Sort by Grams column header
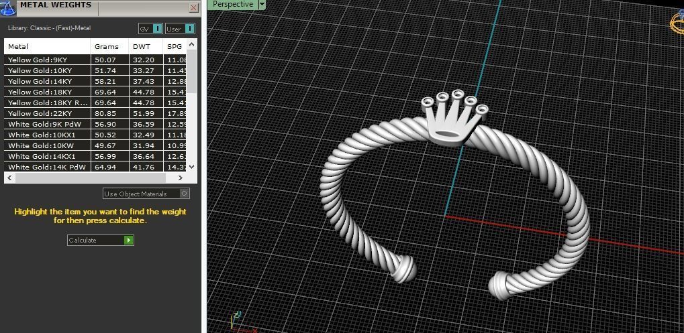684x333 pixels. click(x=109, y=46)
